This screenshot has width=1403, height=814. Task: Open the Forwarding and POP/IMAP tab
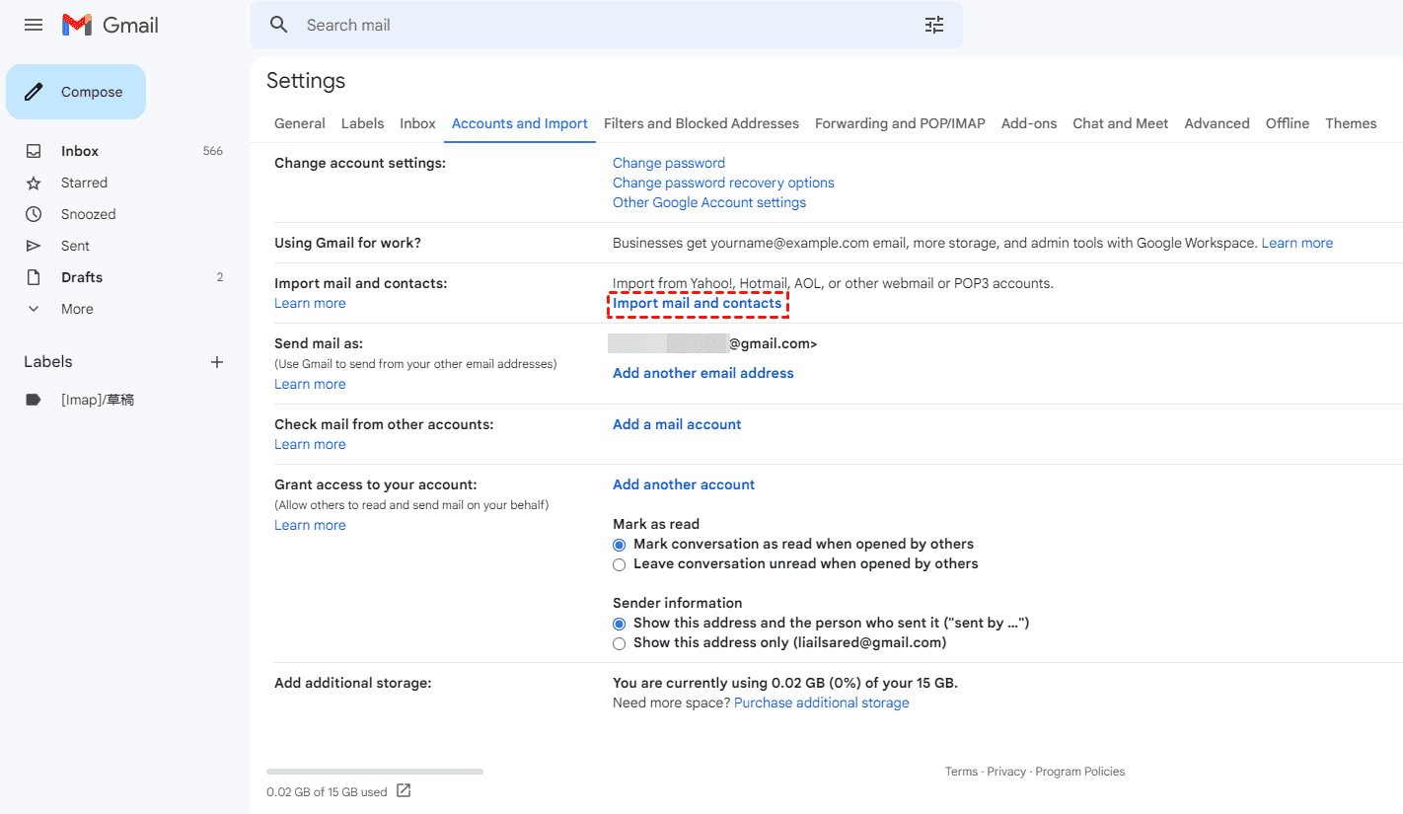[x=900, y=123]
